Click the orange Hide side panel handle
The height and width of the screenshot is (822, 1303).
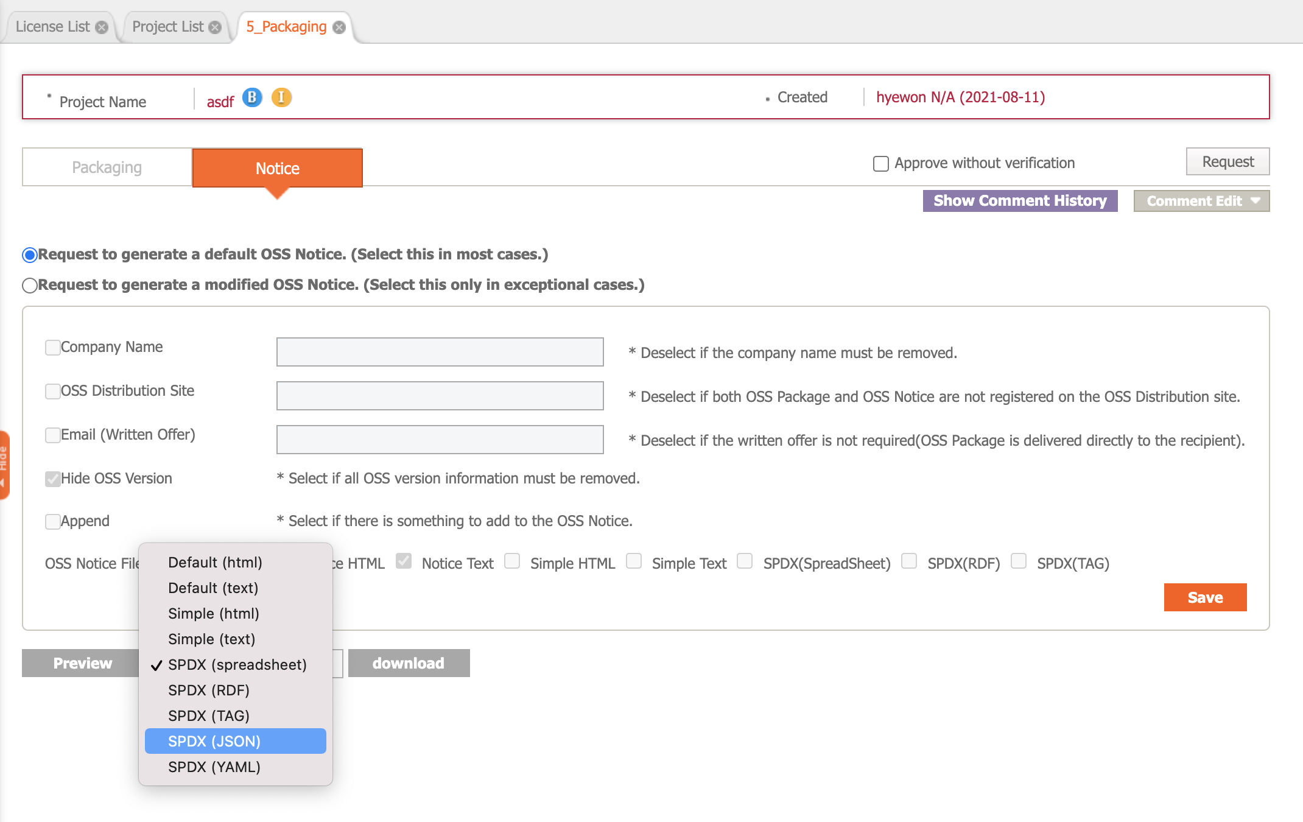coord(4,465)
